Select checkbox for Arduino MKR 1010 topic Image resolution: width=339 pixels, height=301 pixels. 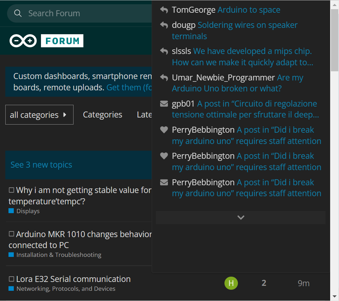(11, 234)
